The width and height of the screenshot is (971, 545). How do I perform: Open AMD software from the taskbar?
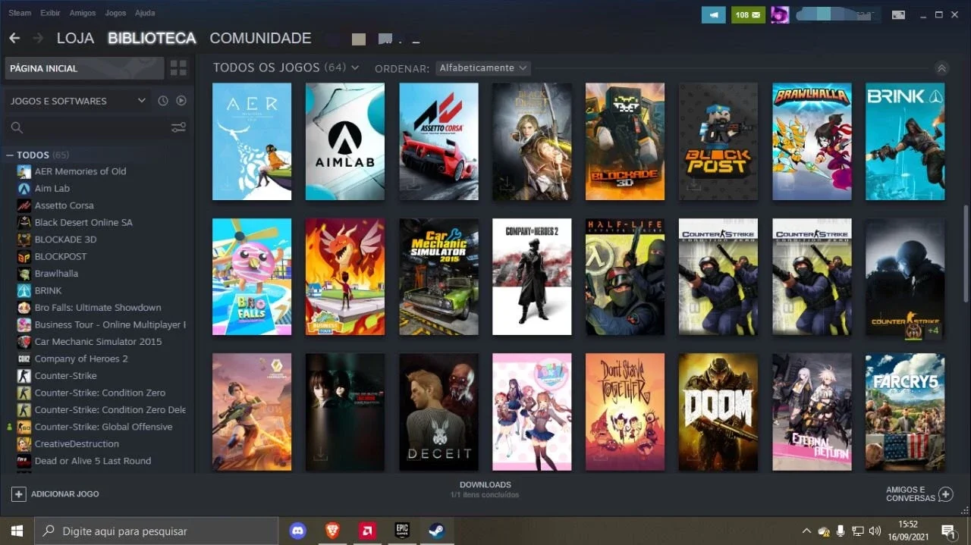pyautogui.click(x=367, y=531)
